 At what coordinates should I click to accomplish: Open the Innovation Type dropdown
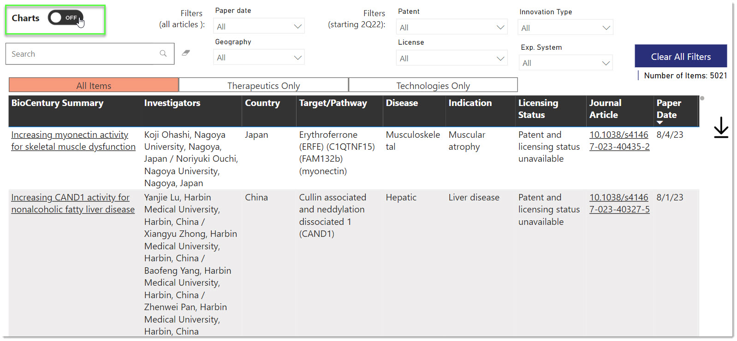[x=565, y=28]
